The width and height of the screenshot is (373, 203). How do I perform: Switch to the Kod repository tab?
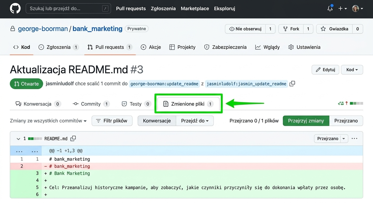(21, 47)
